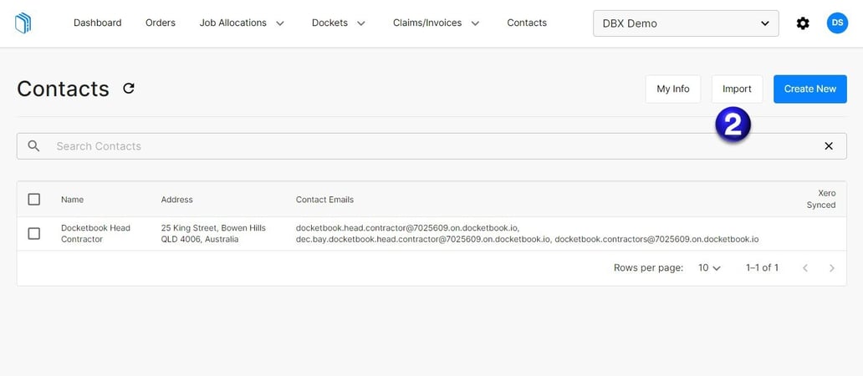This screenshot has height=376, width=863.
Task: Open the Contacts nav item
Action: (x=527, y=23)
